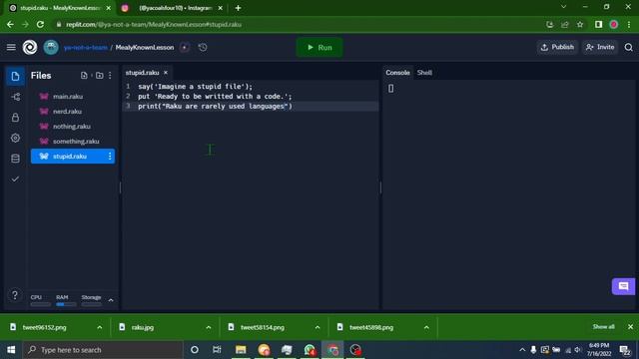Screen dimensions: 639x359
Task: Open Windows Start menu
Action: [x=11, y=350]
